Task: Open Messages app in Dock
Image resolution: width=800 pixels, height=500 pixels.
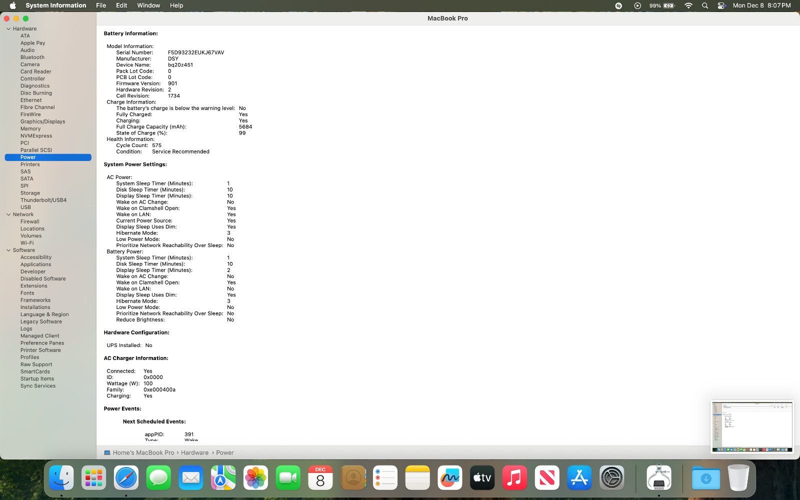Action: 158,478
